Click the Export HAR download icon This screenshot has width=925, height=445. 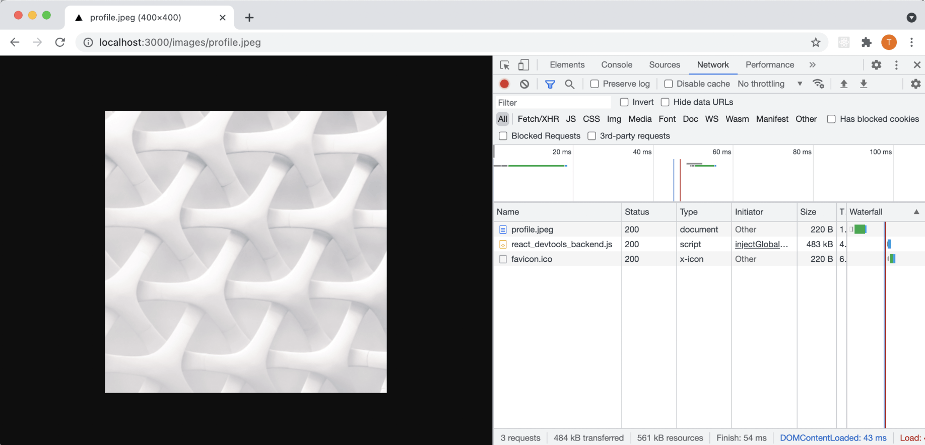pos(864,84)
